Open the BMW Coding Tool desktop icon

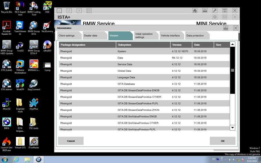pos(34,7)
